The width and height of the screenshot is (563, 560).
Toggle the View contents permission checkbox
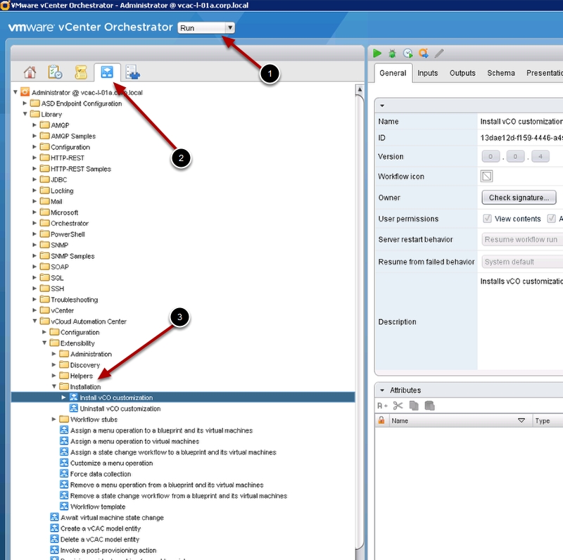[x=487, y=219]
